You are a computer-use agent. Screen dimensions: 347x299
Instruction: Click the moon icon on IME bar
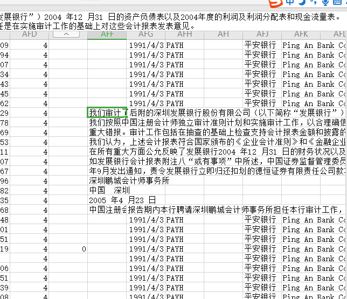[302, 2]
